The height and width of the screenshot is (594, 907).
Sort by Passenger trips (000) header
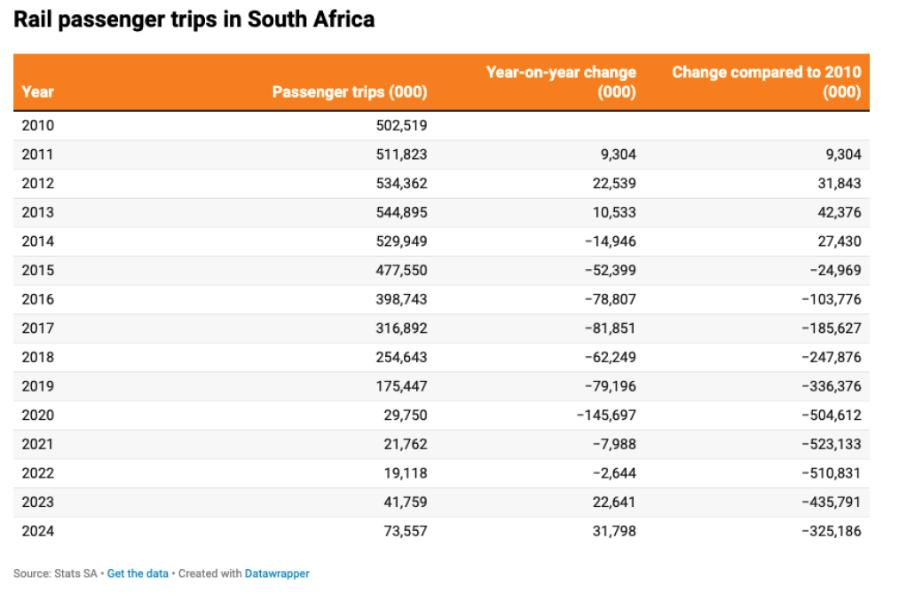click(x=349, y=91)
